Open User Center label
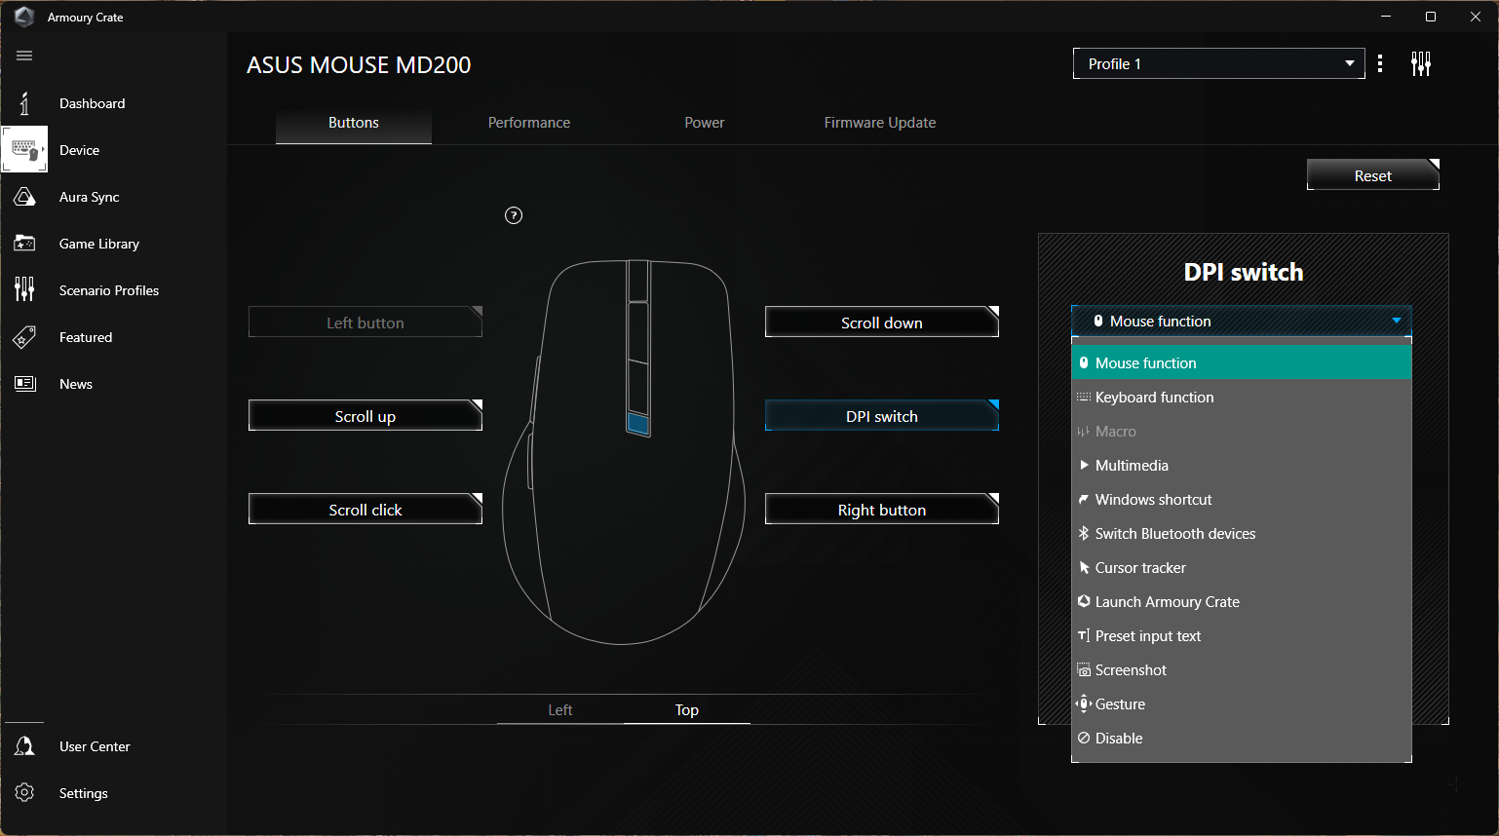This screenshot has height=836, width=1499. pos(95,746)
